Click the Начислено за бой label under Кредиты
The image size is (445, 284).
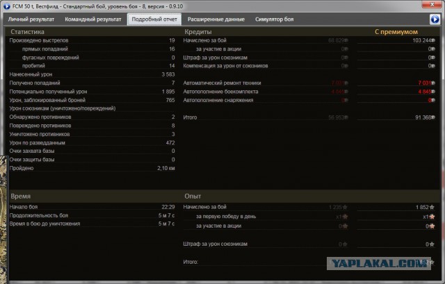[204, 40]
